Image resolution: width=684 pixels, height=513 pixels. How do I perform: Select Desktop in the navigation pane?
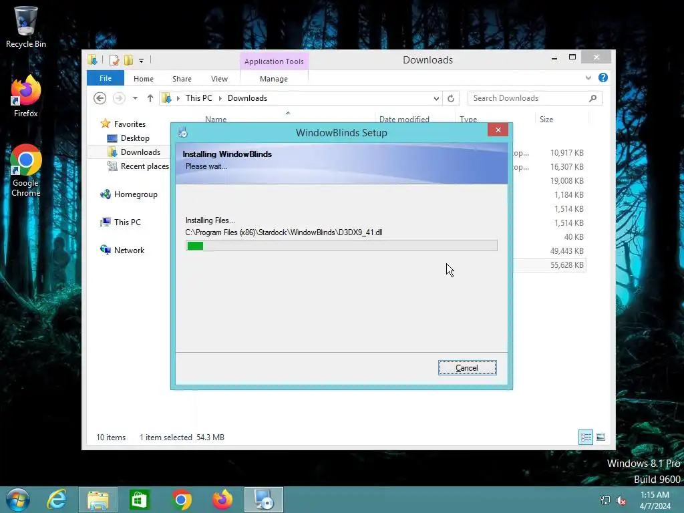(135, 138)
